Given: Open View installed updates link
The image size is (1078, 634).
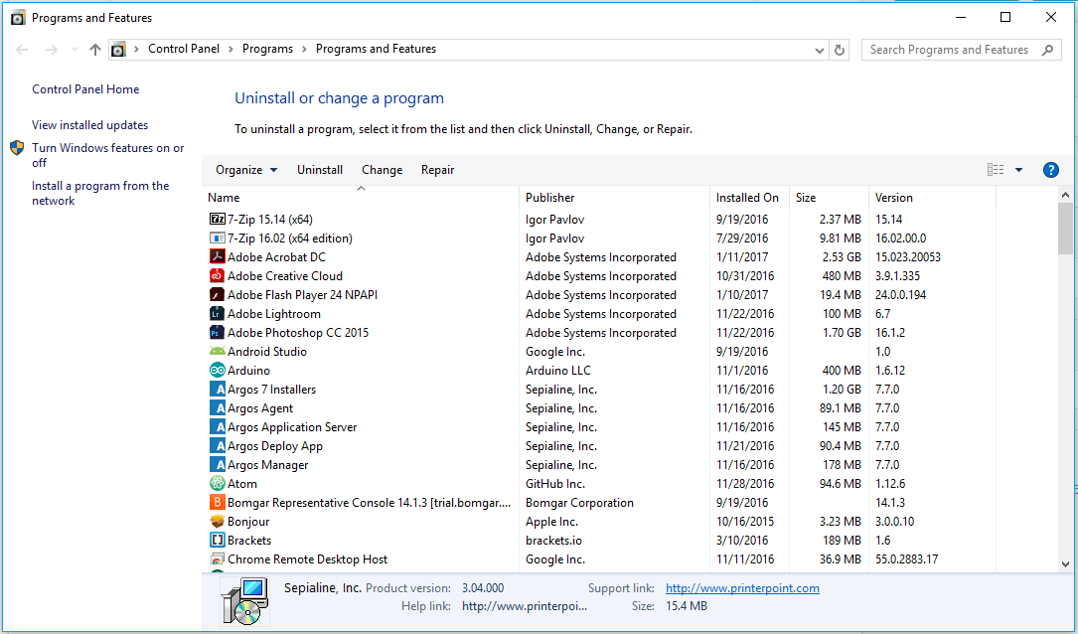Looking at the screenshot, I should (89, 125).
